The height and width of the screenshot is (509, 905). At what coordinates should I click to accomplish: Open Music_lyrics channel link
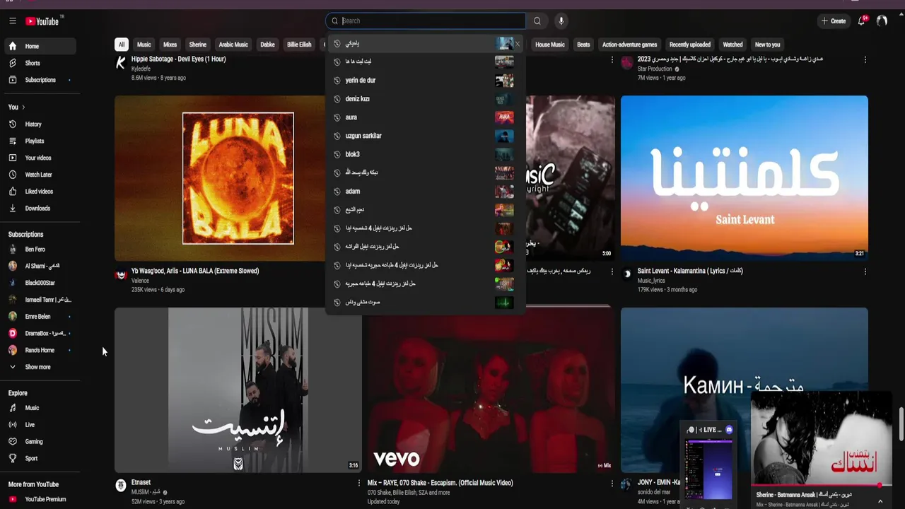(651, 281)
